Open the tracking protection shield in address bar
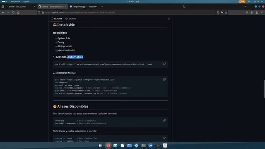Viewport: 265px width, 149px height. click(x=39, y=12)
